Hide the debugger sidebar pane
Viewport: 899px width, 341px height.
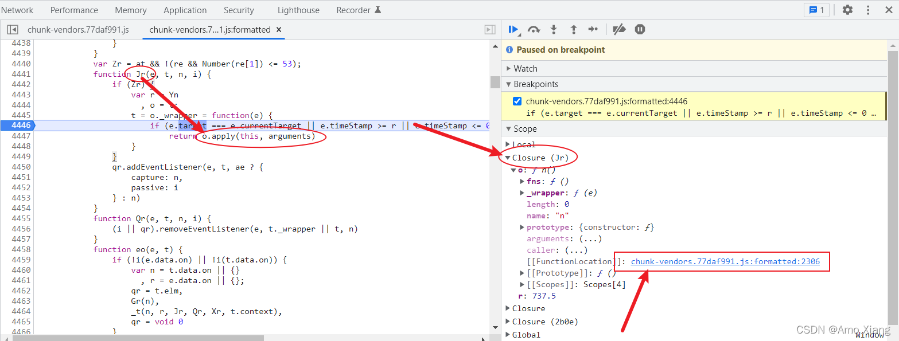click(x=490, y=29)
